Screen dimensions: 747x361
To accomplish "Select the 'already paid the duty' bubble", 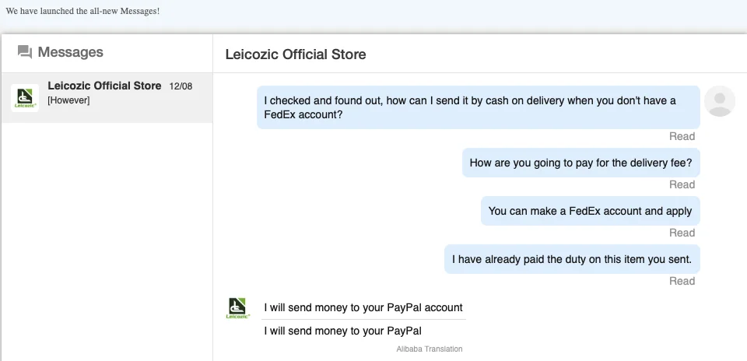I will [571, 259].
